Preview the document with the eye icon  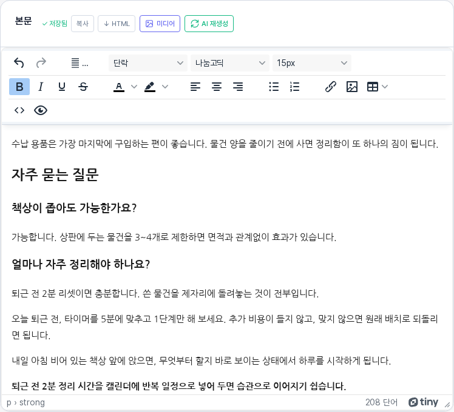[x=41, y=110]
